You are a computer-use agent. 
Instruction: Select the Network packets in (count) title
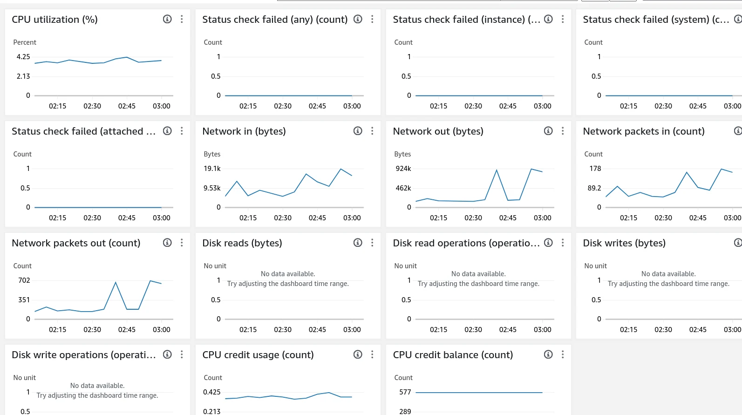point(644,131)
